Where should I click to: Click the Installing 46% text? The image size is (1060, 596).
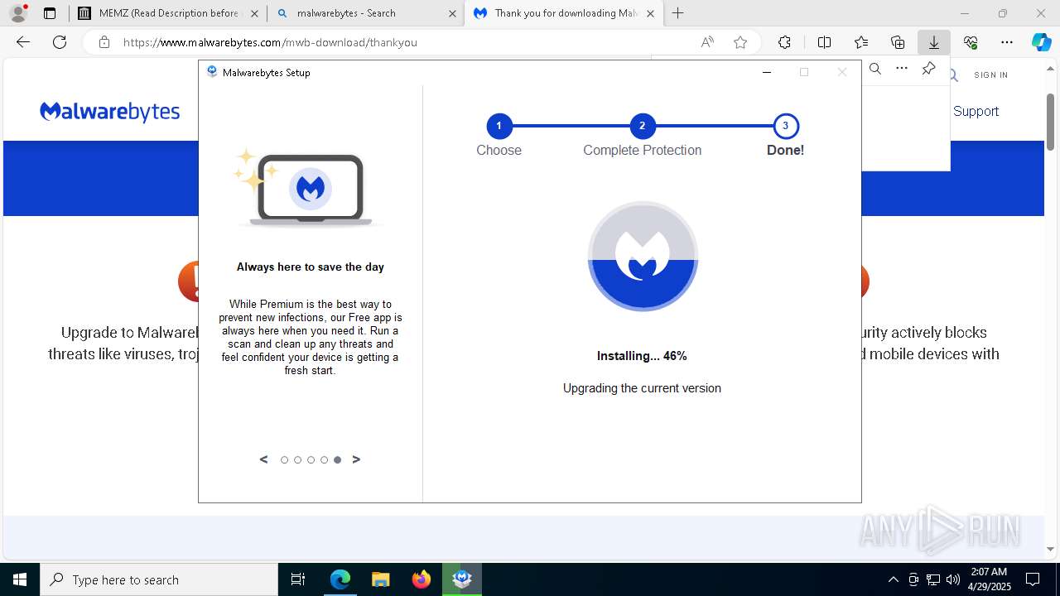coord(642,356)
